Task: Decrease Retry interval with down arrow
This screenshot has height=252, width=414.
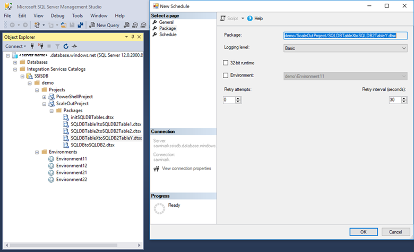Action: 404,102
